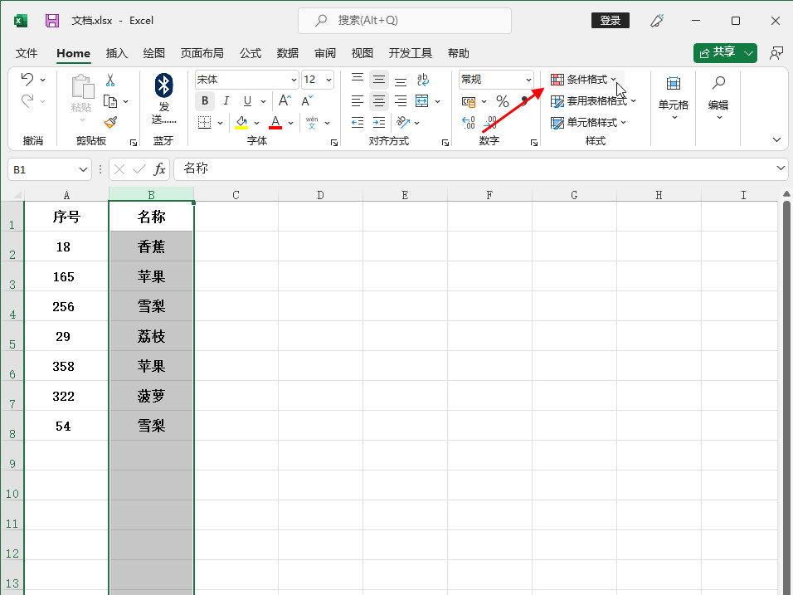The width and height of the screenshot is (793, 595).
Task: Open the font name dropdown
Action: 294,80
